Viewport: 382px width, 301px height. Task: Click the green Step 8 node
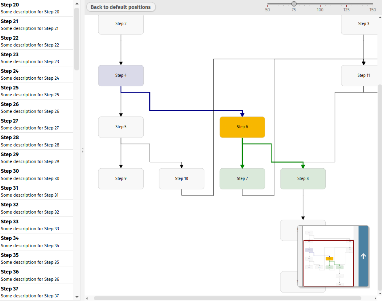[303, 179]
